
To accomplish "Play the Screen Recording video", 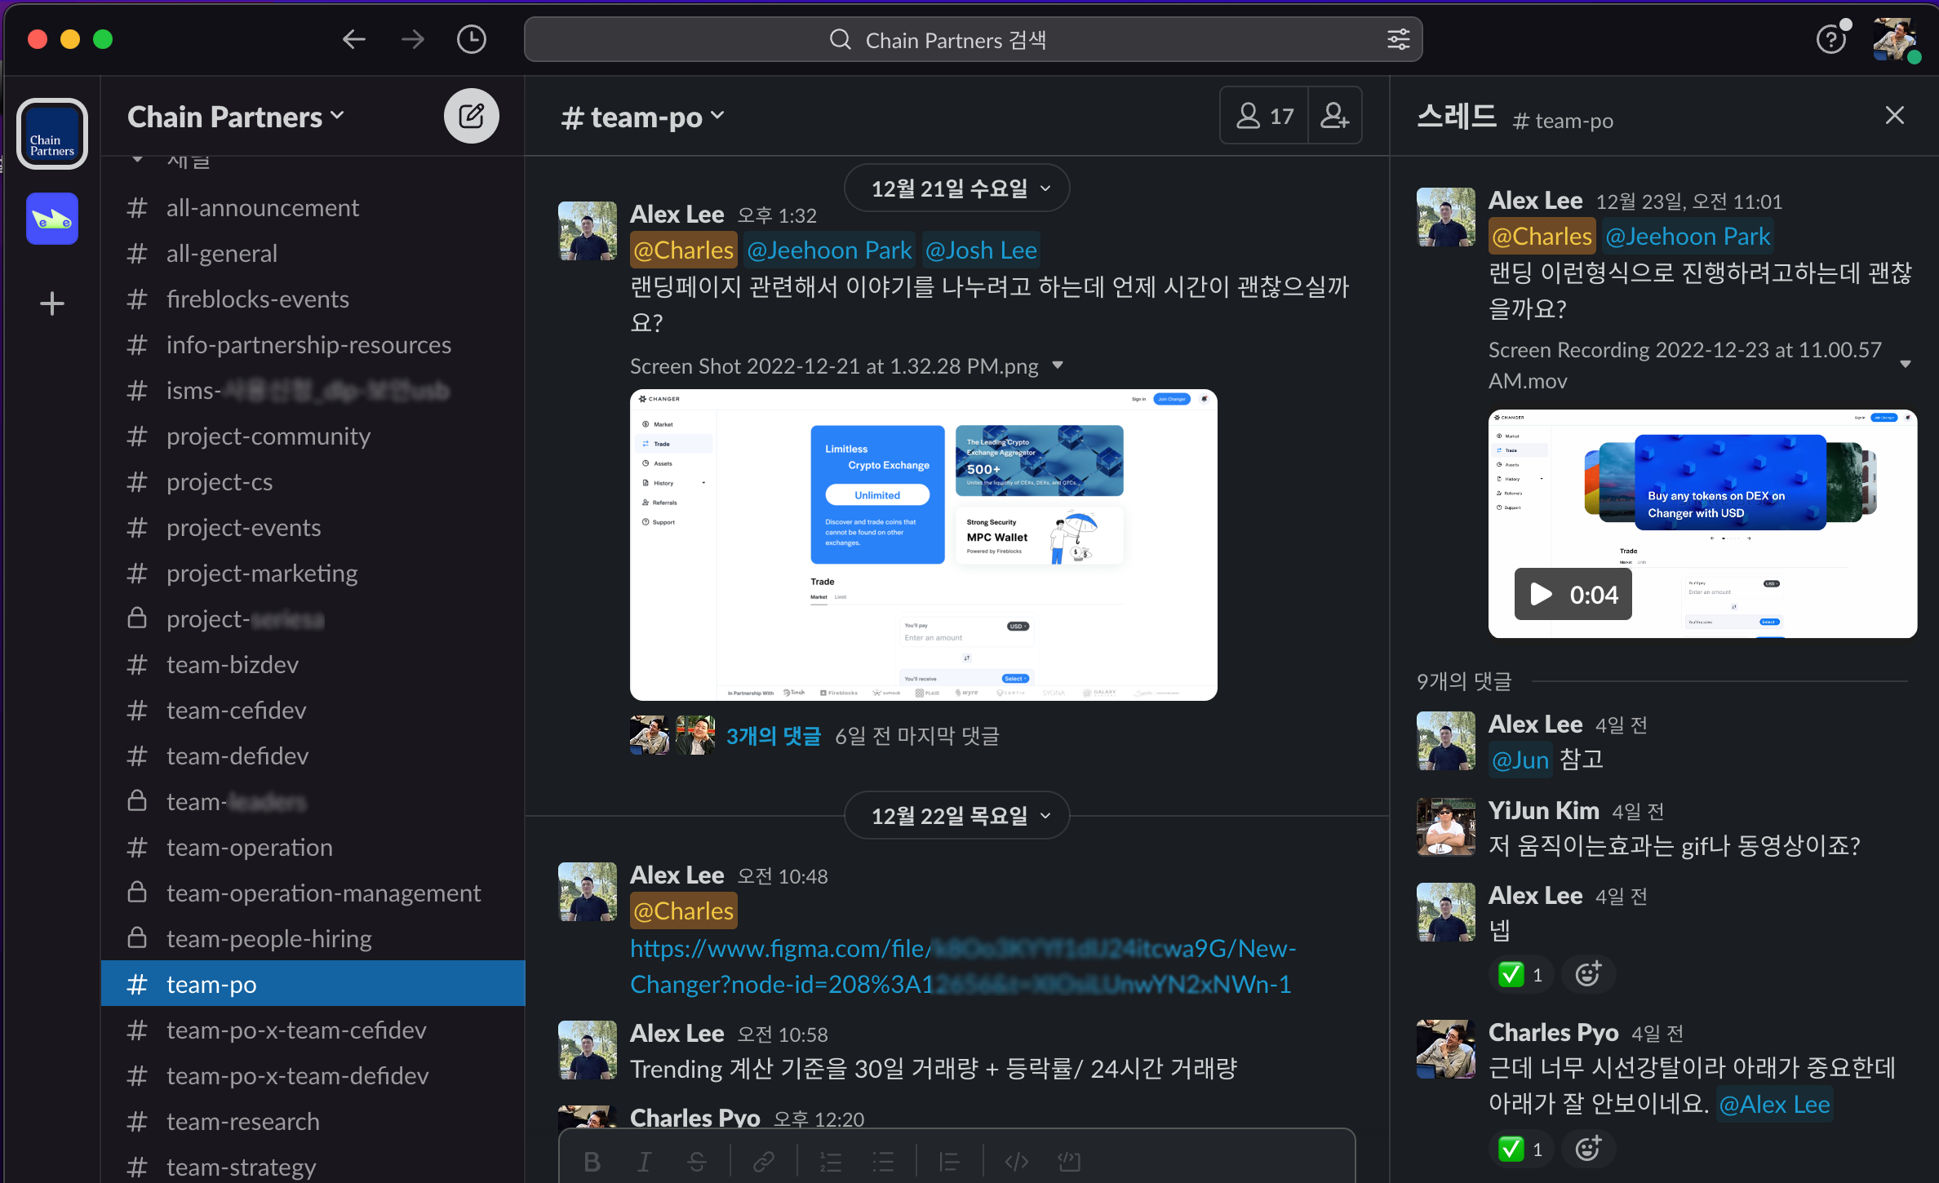I will [x=1541, y=594].
